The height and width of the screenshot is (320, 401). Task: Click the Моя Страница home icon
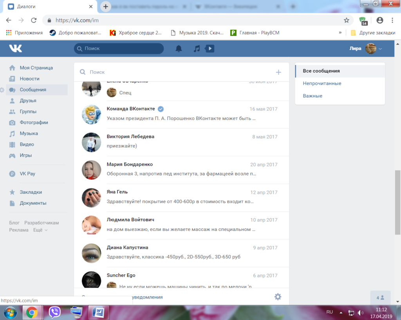coord(12,68)
